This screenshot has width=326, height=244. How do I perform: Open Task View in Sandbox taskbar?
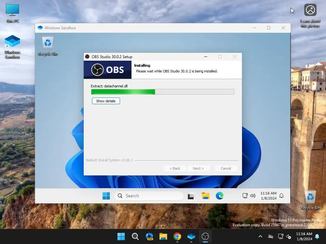point(191,196)
